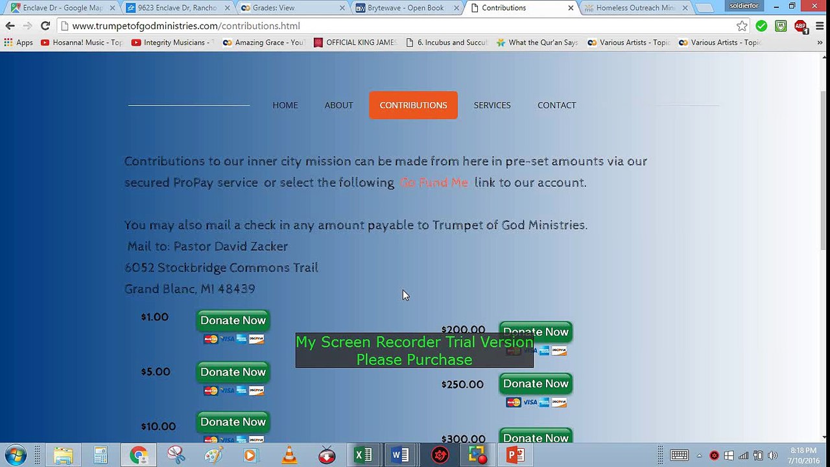Open 6. Incubus and Succubus bookmark
The width and height of the screenshot is (830, 467).
pos(446,42)
